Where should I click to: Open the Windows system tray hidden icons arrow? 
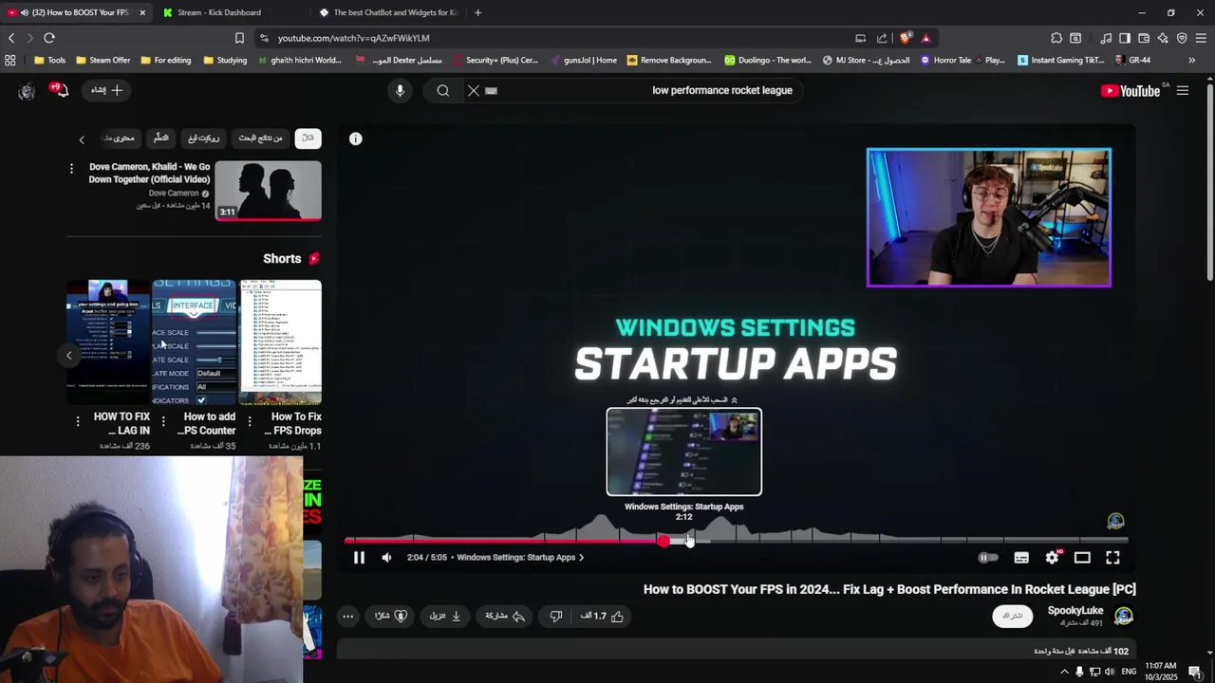1063,672
